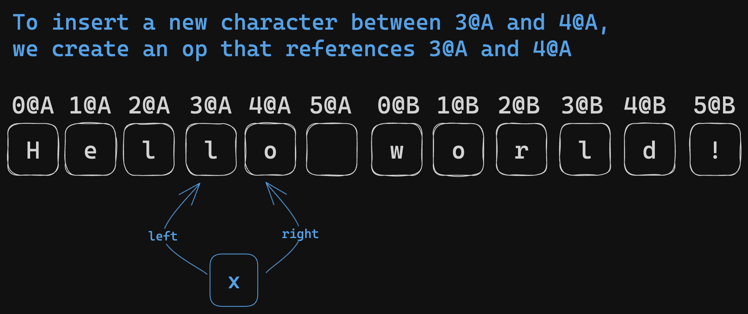
Task: Click the box containing letter r
Action: tap(521, 149)
